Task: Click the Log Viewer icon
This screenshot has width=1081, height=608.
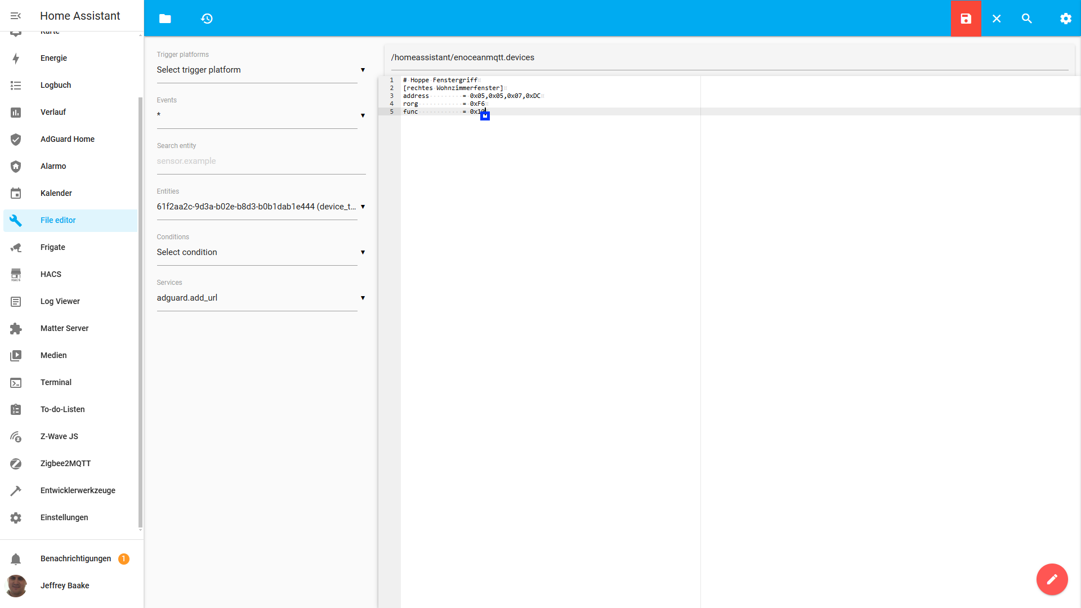Action: click(16, 301)
